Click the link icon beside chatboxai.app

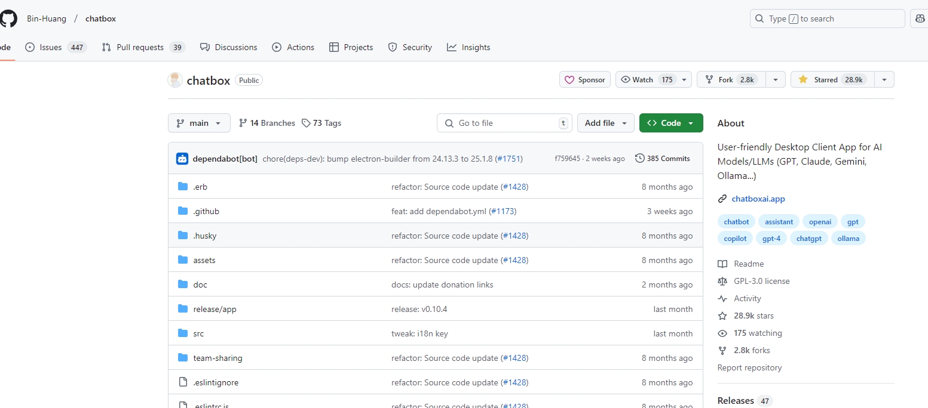(x=722, y=199)
